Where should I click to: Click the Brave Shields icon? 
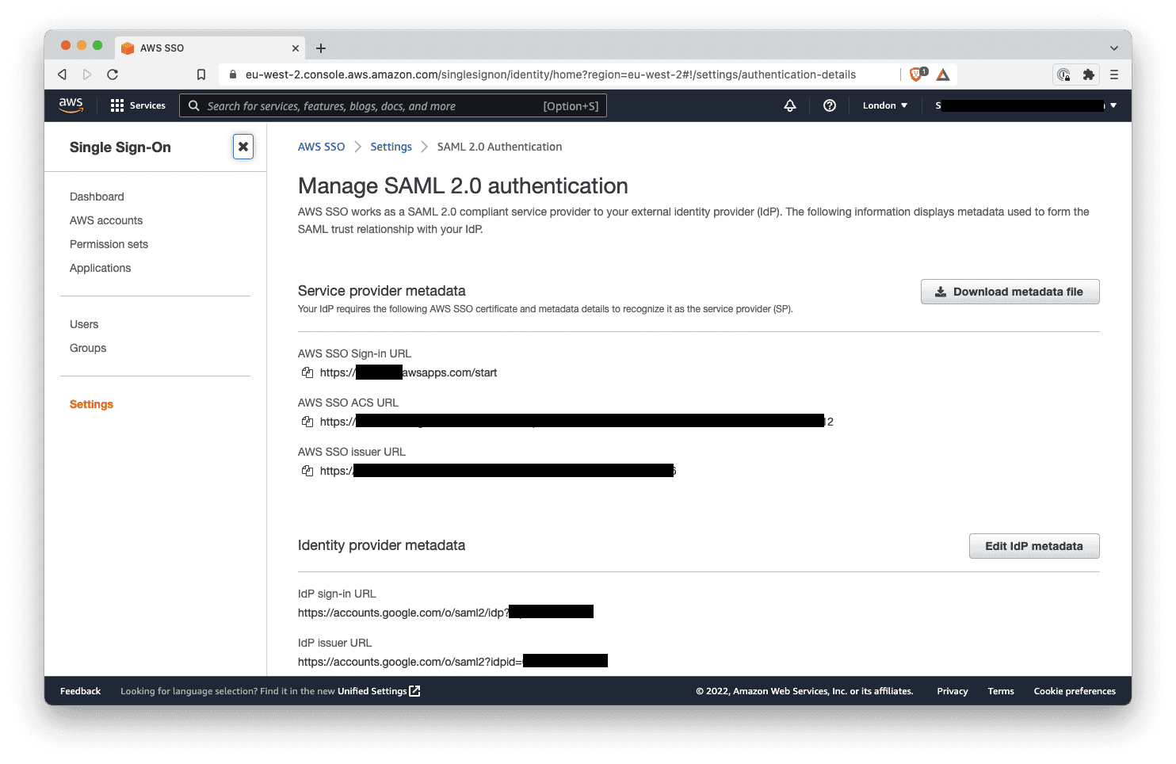[x=918, y=74]
